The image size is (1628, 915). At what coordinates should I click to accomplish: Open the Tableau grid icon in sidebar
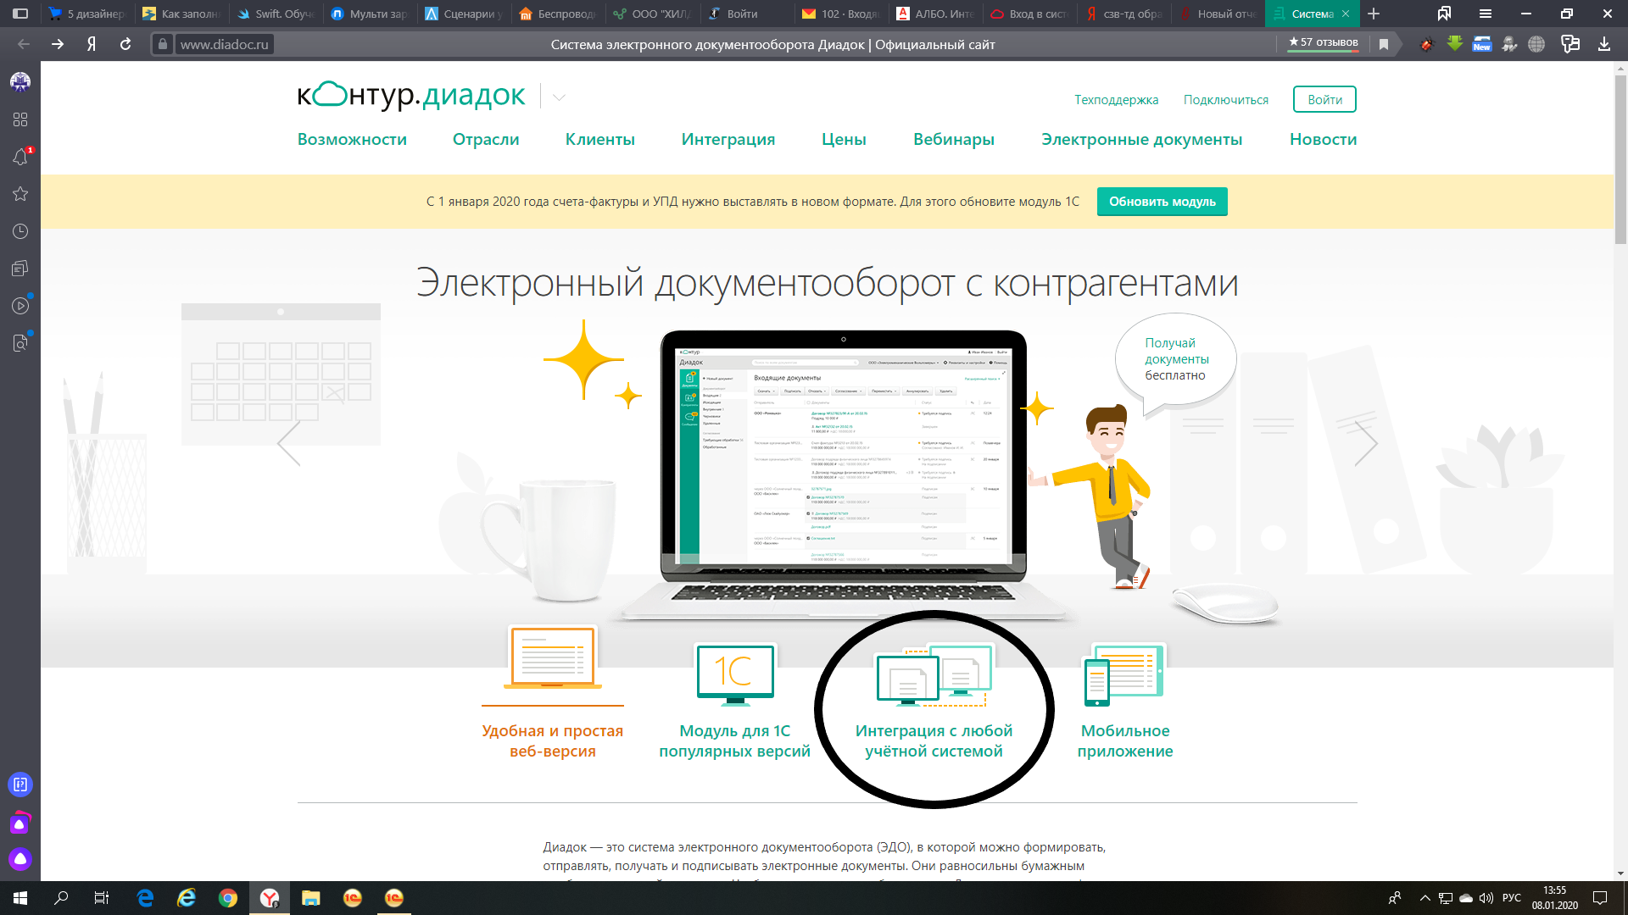point(20,119)
